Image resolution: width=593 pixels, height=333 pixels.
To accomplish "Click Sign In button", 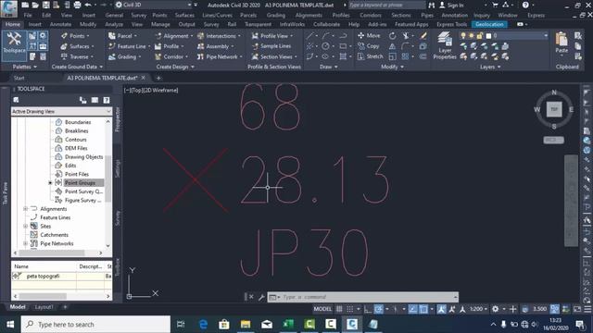I will click(x=451, y=5).
